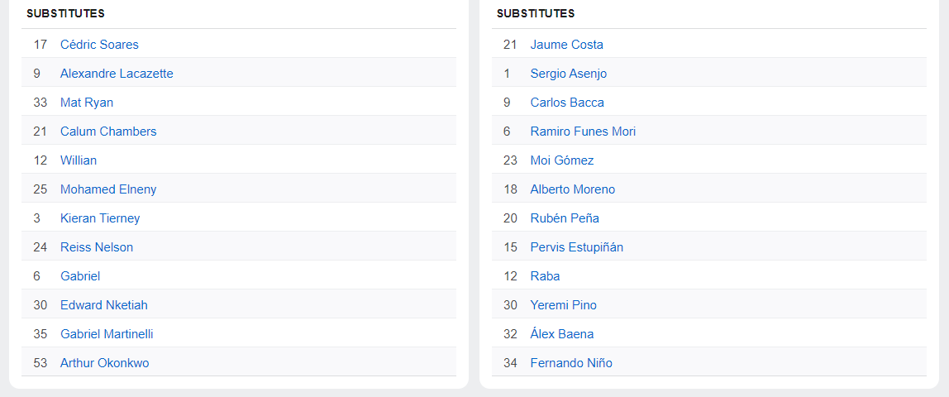The image size is (949, 397).
Task: Click Alexandre Lacazette's name
Action: 117,74
